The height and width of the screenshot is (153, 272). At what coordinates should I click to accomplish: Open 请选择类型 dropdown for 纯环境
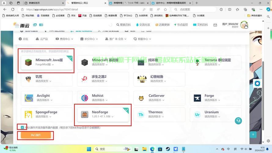coord(156,65)
